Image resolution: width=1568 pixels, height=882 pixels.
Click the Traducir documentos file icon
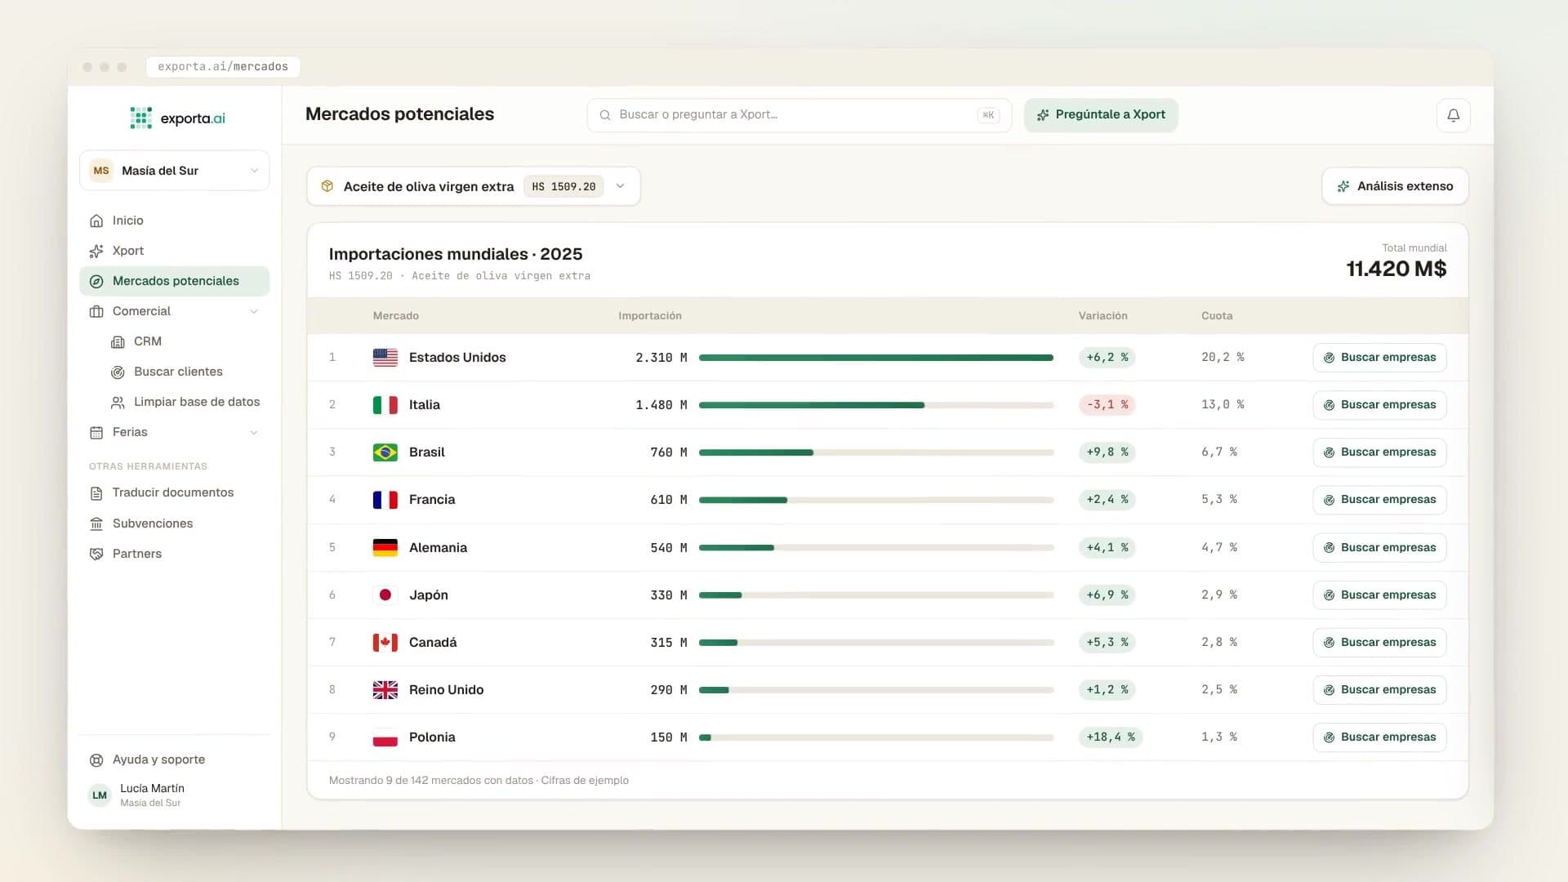96,492
